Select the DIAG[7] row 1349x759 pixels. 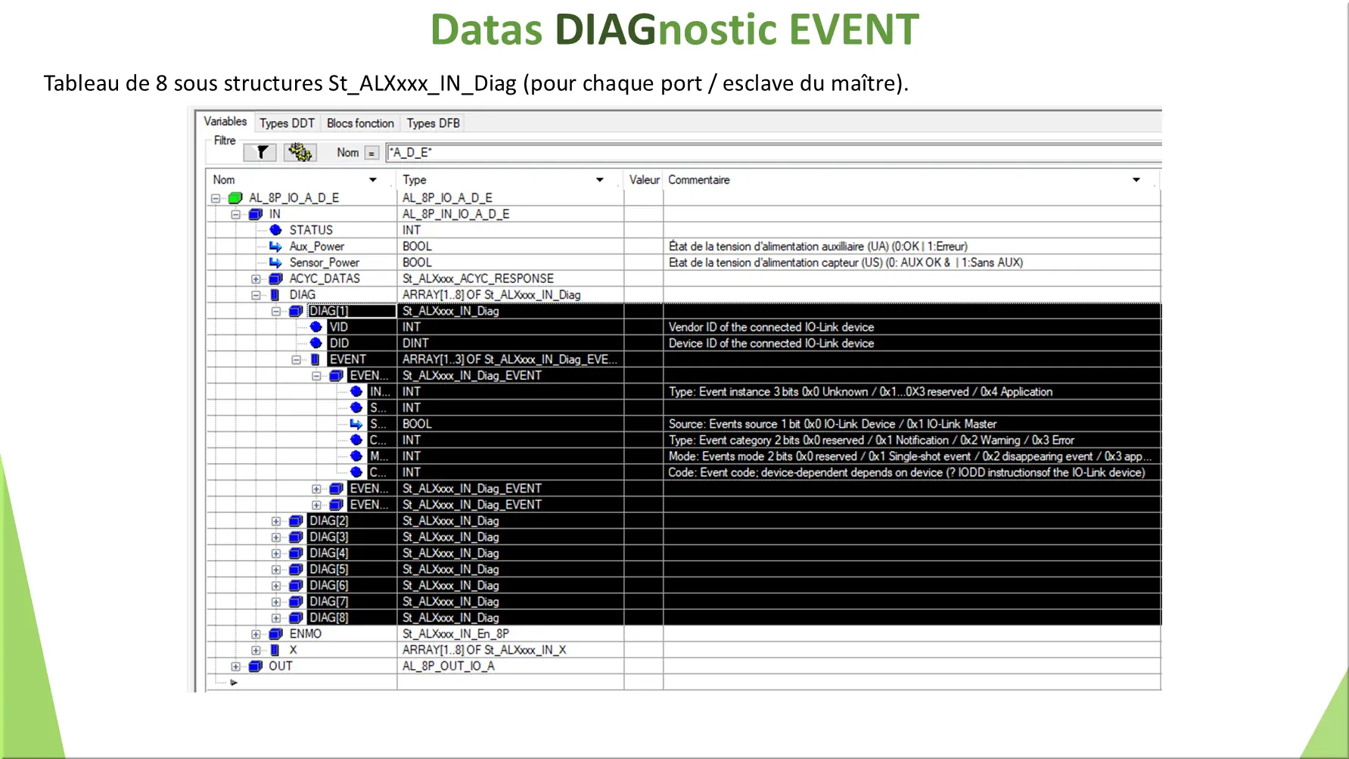click(685, 602)
